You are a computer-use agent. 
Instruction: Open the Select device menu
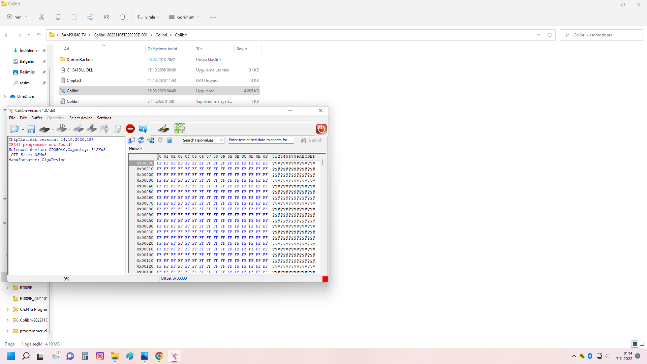[x=81, y=118]
